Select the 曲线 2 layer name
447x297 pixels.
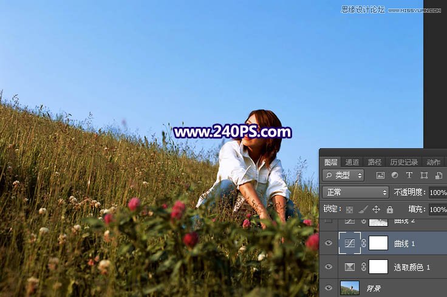[x=404, y=221]
